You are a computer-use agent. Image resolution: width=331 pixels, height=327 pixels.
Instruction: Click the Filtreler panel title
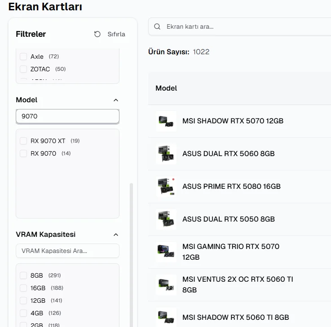point(31,34)
